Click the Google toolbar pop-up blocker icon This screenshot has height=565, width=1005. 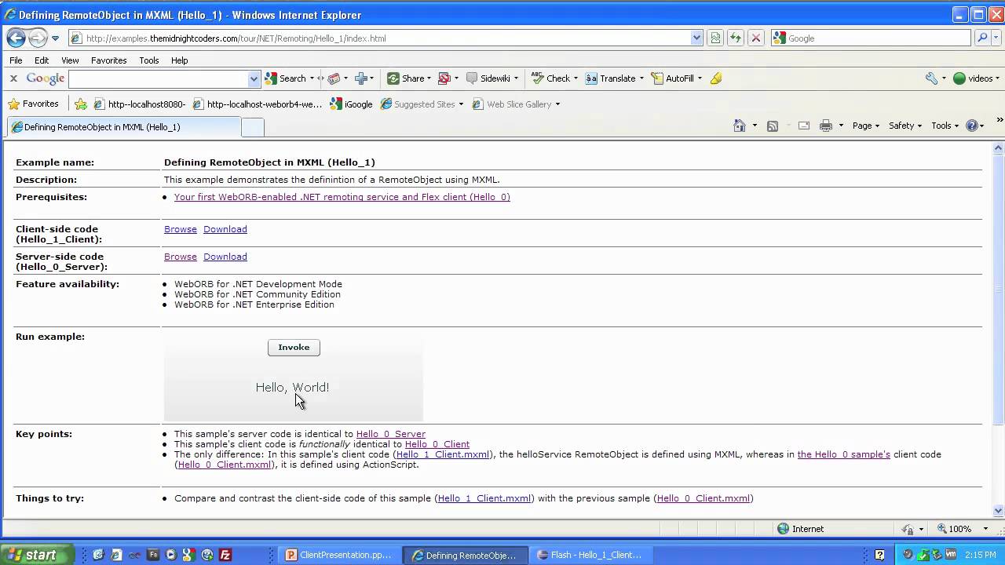point(444,78)
